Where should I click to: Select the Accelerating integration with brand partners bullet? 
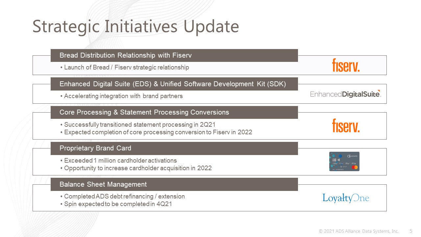pyautogui.click(x=121, y=96)
